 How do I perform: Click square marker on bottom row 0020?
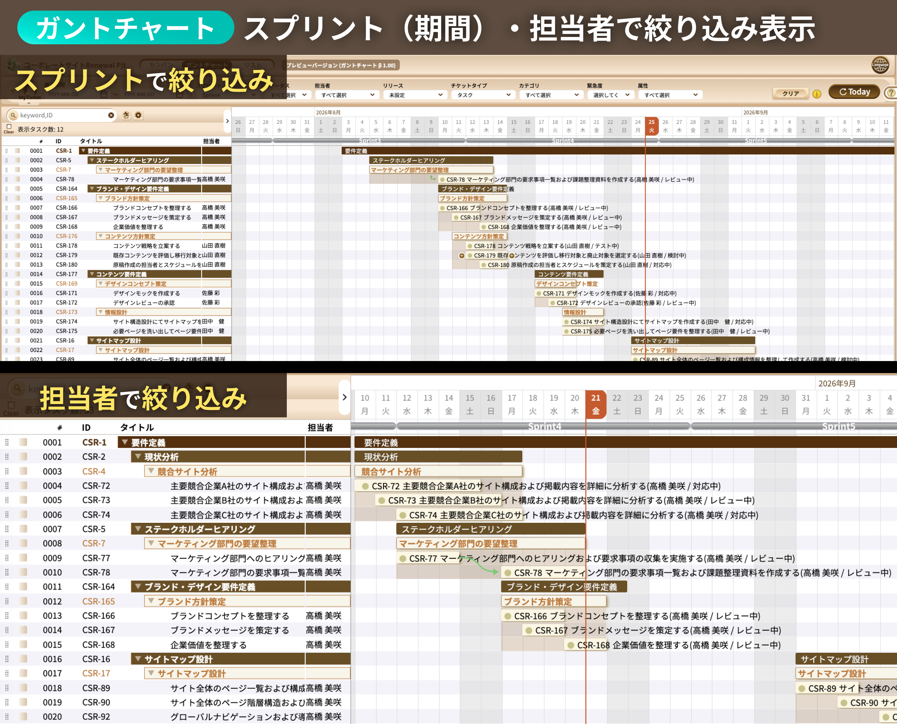23,717
